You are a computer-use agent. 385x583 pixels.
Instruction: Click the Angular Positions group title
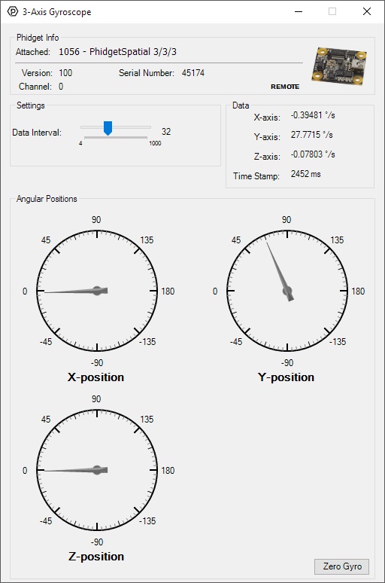tap(47, 199)
